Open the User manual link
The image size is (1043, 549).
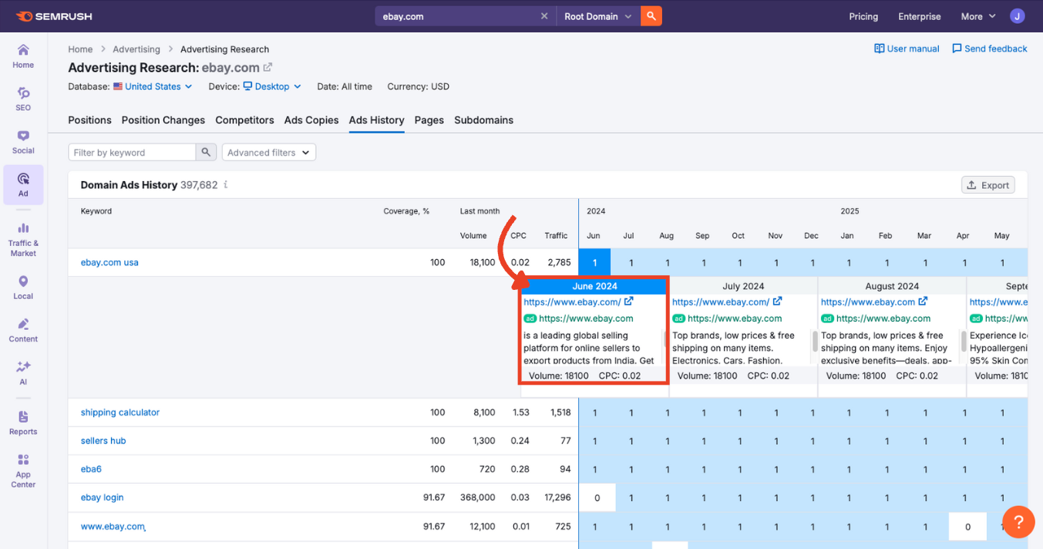(907, 48)
